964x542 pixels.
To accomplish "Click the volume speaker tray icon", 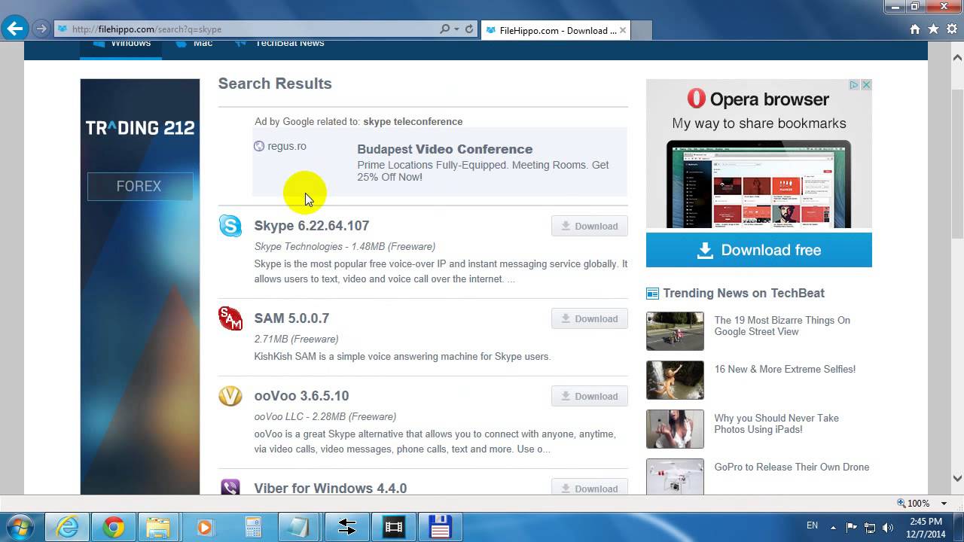I will (887, 527).
